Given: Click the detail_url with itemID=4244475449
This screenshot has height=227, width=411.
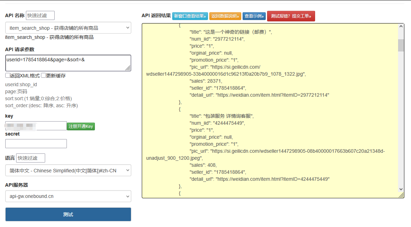Looking at the screenshot, I should point(259,179).
